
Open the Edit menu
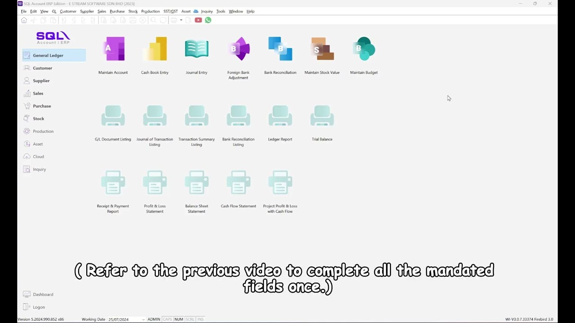tap(33, 11)
